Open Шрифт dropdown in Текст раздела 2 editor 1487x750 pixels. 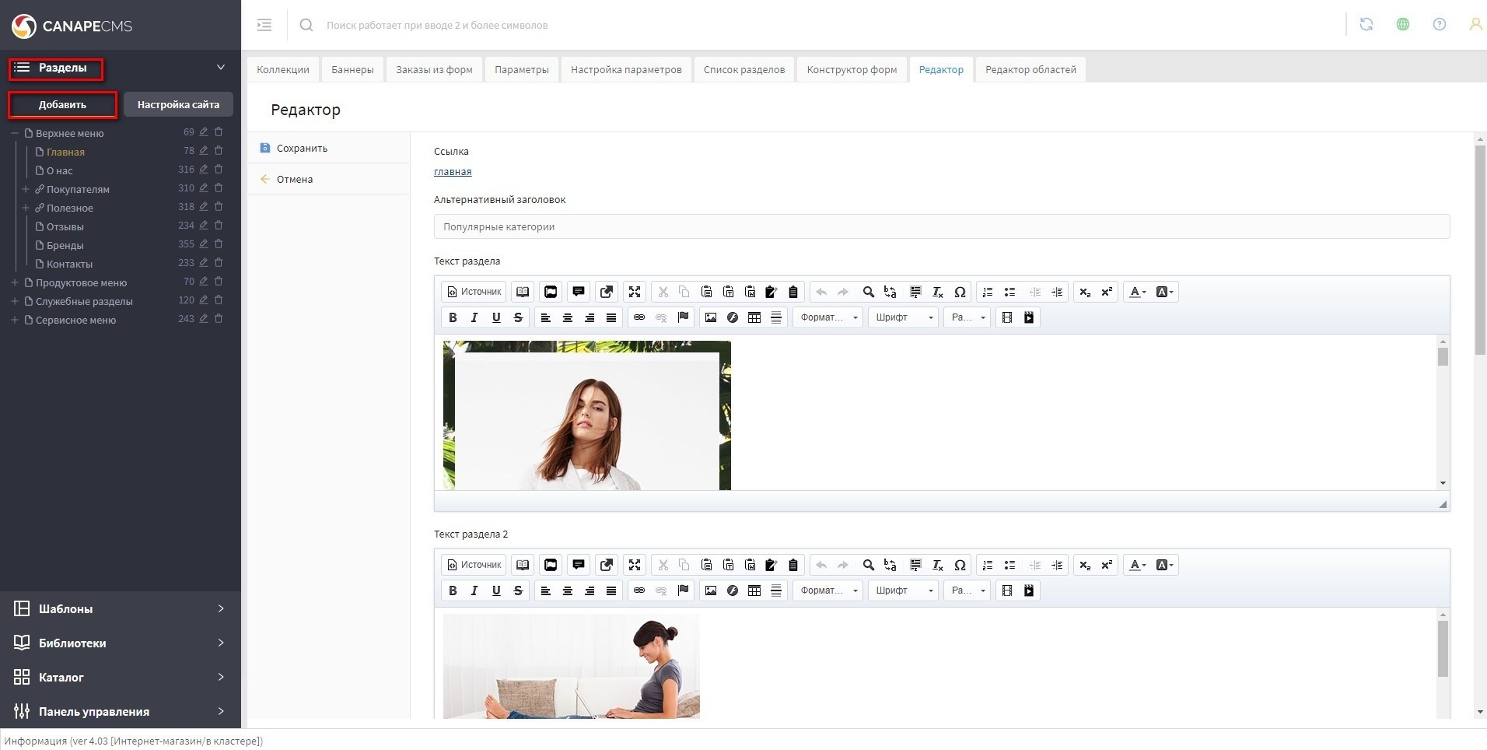[x=903, y=591]
